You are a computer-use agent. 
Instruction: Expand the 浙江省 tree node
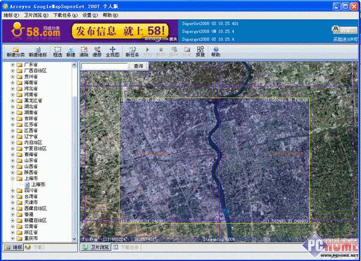(13, 232)
